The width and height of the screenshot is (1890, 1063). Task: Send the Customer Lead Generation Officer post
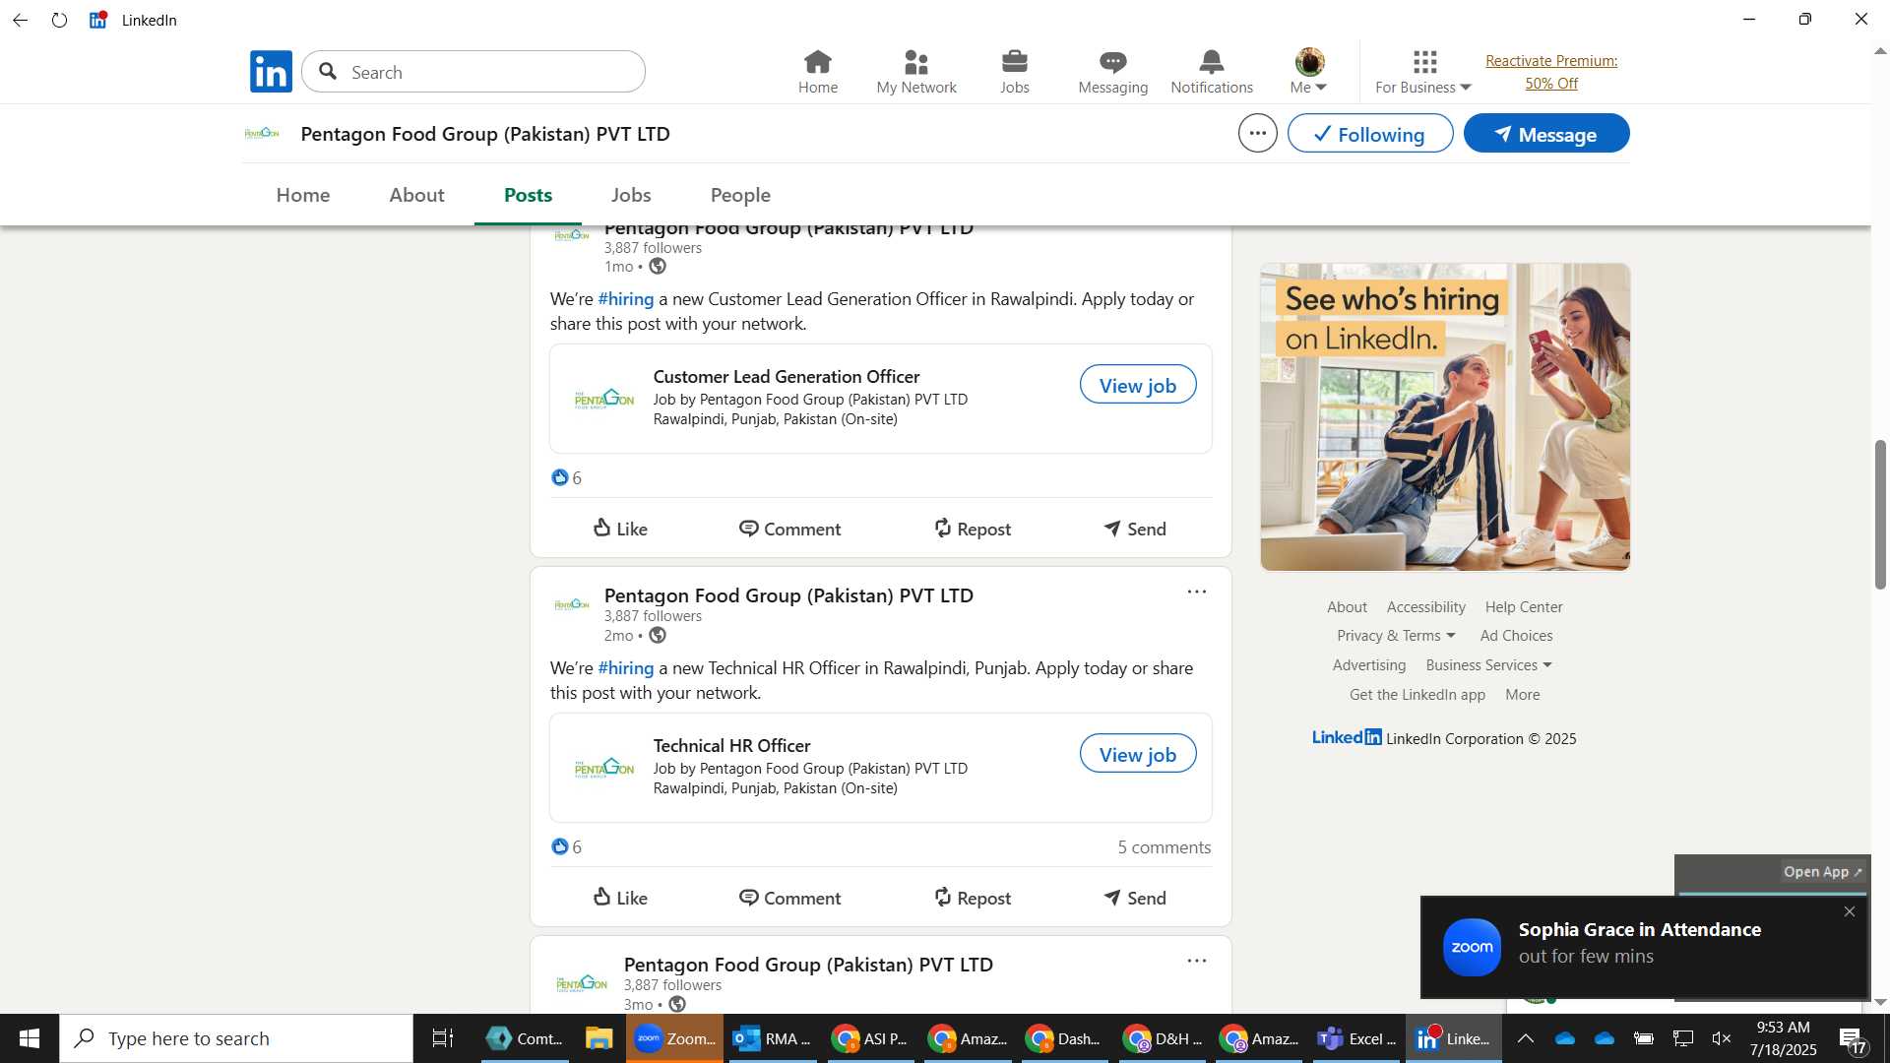tap(1134, 529)
